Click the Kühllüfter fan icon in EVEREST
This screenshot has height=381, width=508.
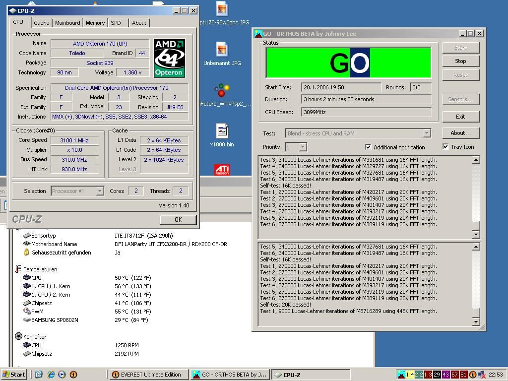point(18,336)
